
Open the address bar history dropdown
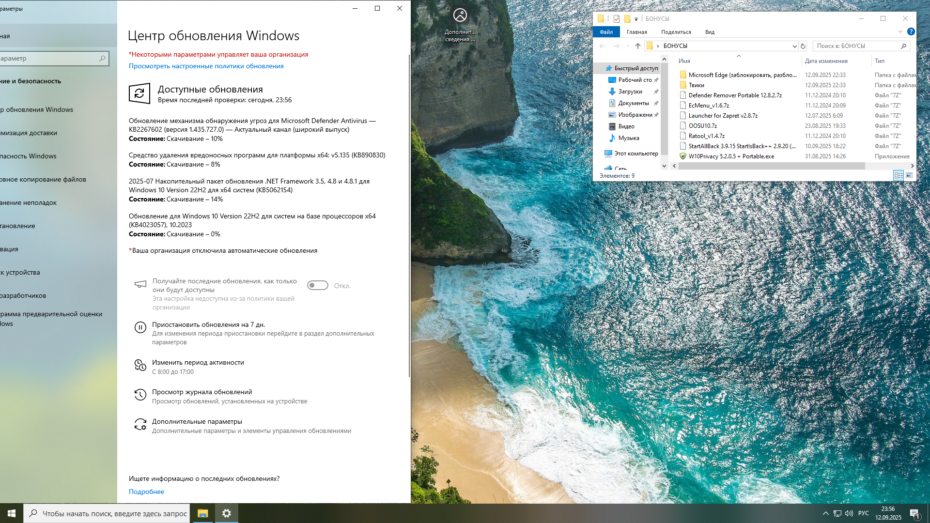794,46
